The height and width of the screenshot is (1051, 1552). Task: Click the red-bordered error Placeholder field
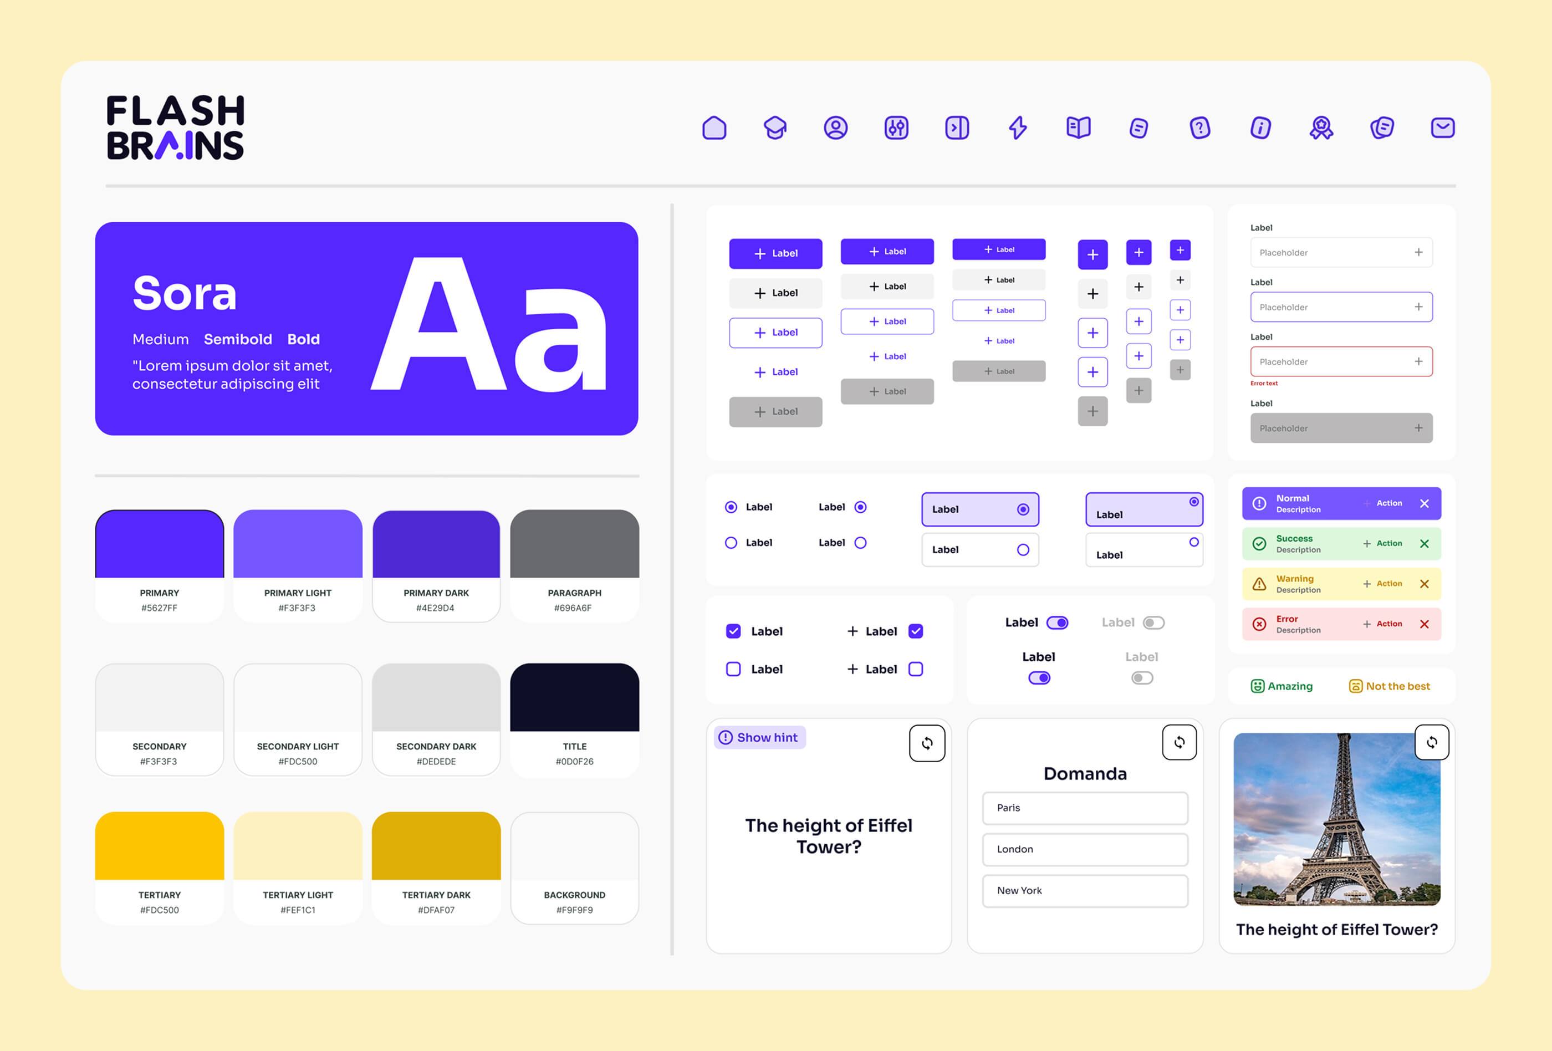pos(1341,361)
